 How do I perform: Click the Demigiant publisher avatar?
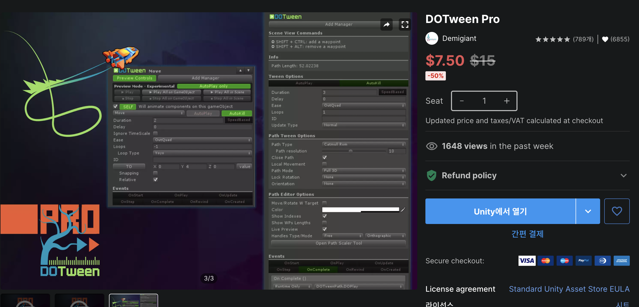(432, 38)
